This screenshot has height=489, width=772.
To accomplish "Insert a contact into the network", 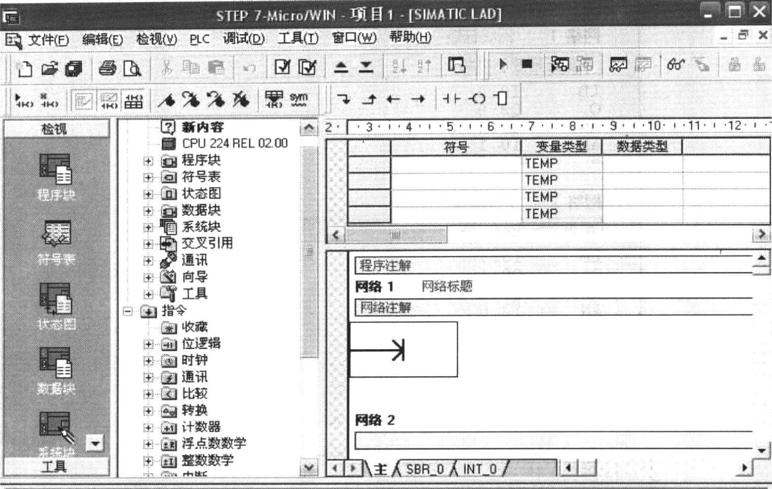I will click(x=452, y=98).
